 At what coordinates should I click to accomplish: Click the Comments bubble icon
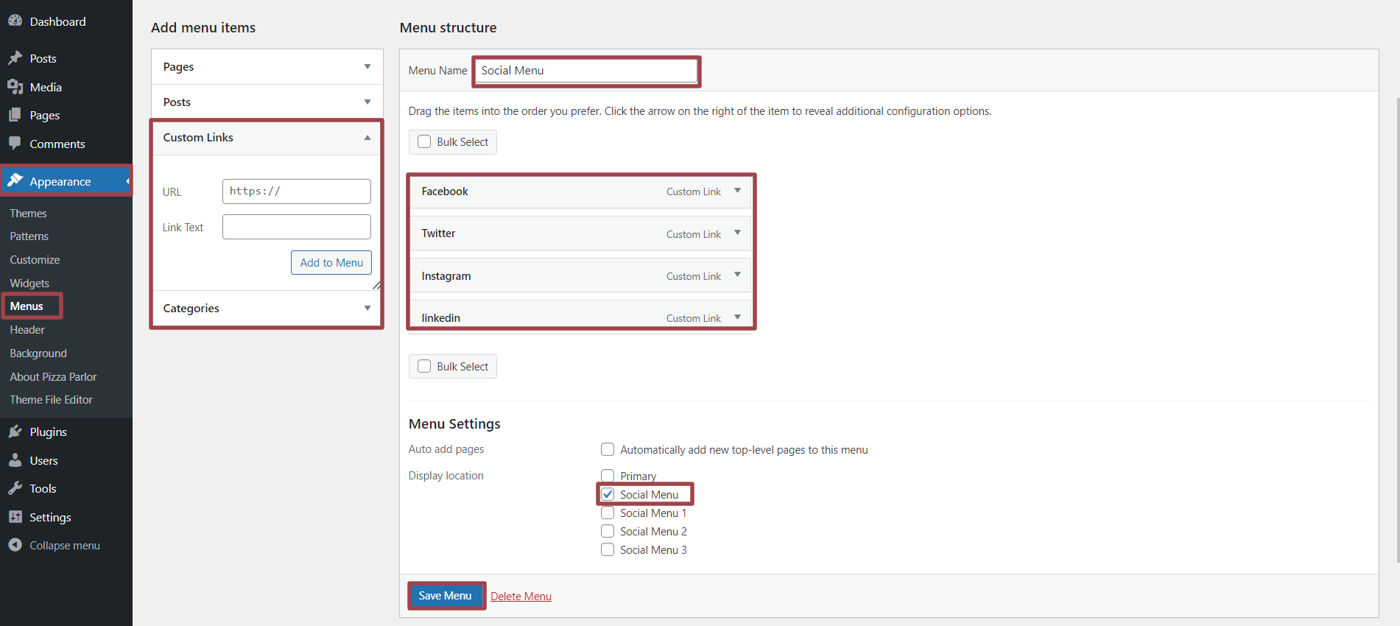click(15, 144)
